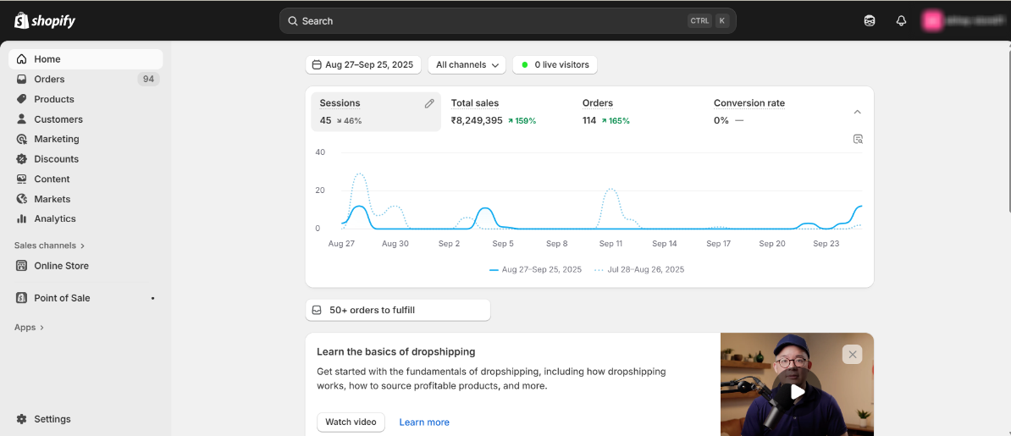
Task: Open the Aug 27–Sep 25 date range picker
Action: coord(363,64)
